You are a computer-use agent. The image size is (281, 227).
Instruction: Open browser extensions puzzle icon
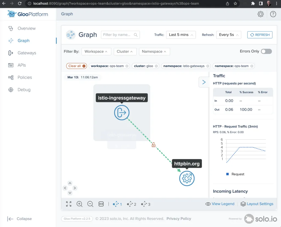[253, 3]
